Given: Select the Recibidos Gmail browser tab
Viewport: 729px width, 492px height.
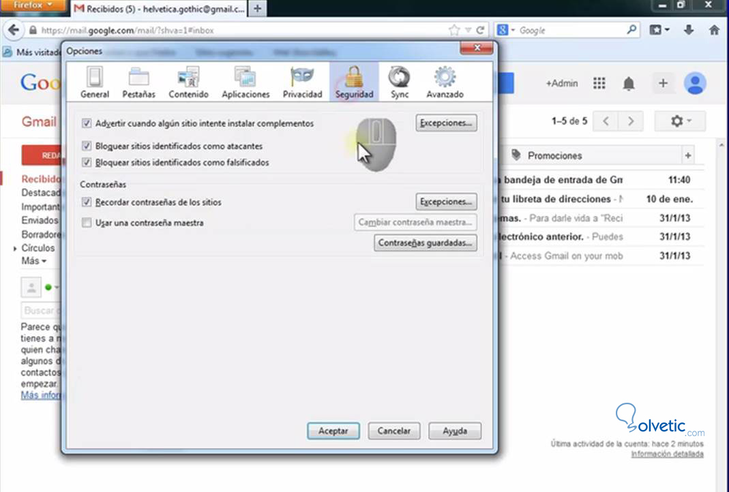Looking at the screenshot, I should click(x=160, y=8).
